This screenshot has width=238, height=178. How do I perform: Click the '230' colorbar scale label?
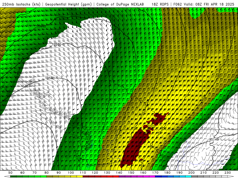pyautogui.click(x=228, y=173)
